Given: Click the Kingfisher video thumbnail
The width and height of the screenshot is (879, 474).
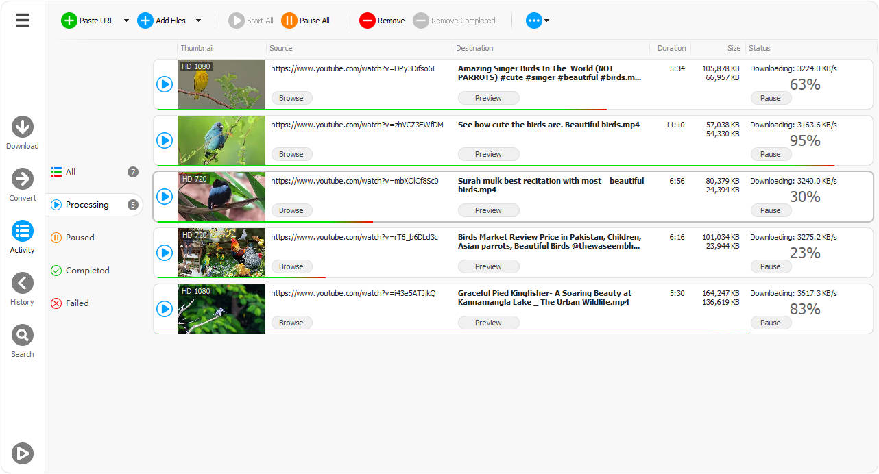Looking at the screenshot, I should (x=221, y=309).
